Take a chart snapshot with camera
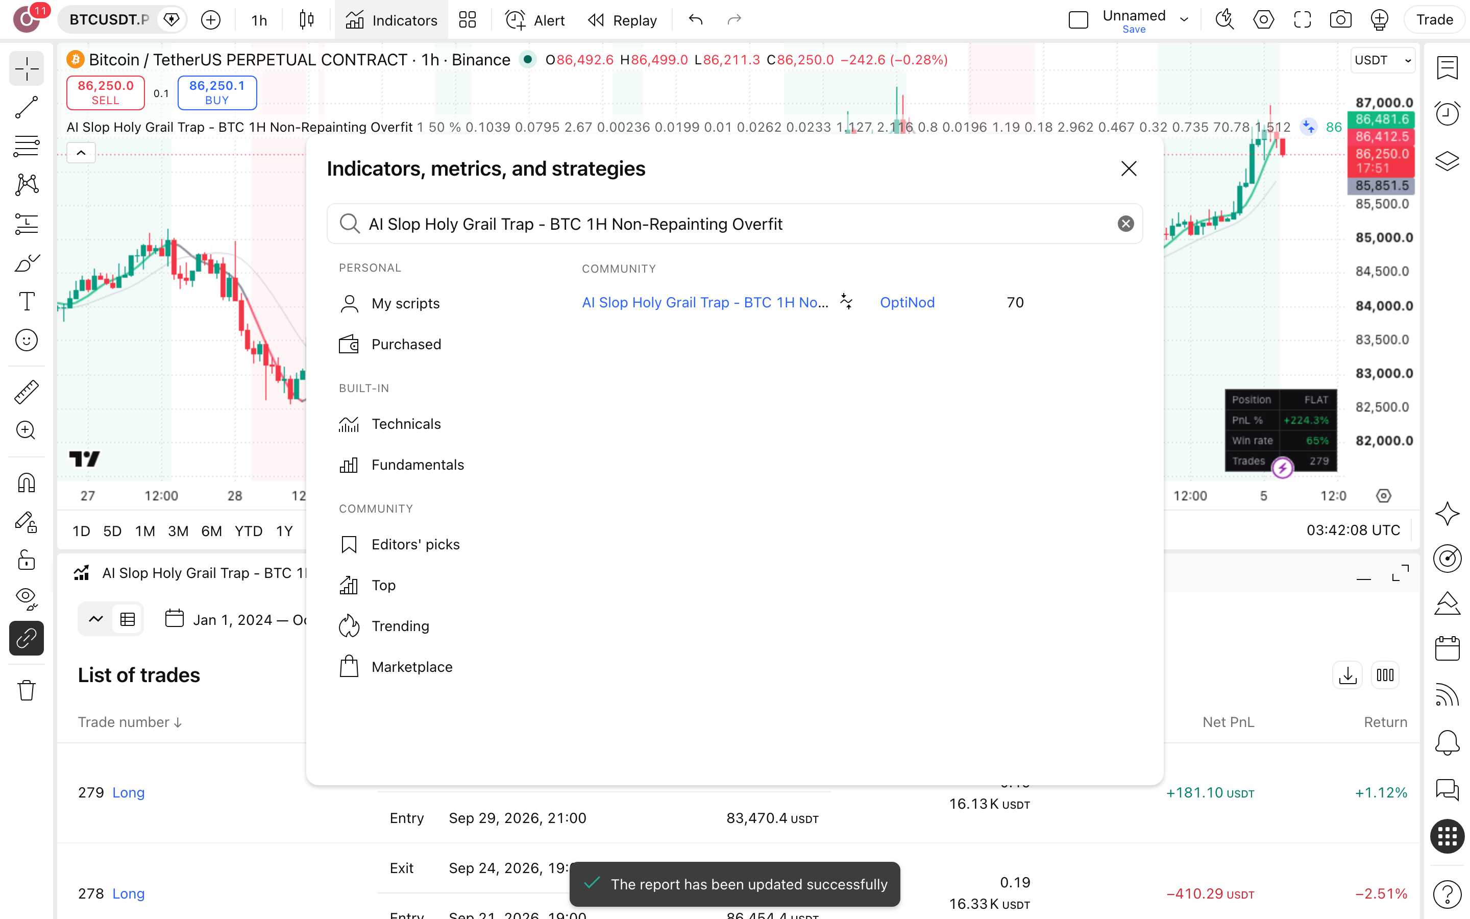The width and height of the screenshot is (1470, 919). click(x=1341, y=20)
